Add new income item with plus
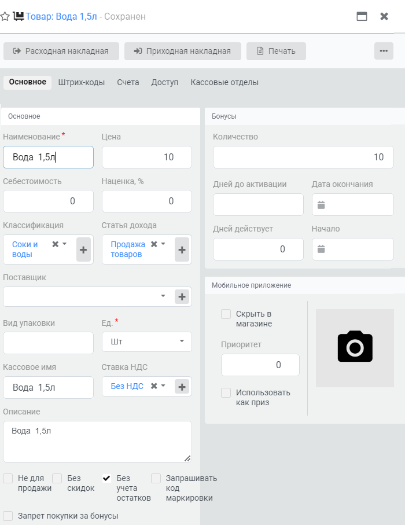Image resolution: width=405 pixels, height=525 pixels. [182, 249]
